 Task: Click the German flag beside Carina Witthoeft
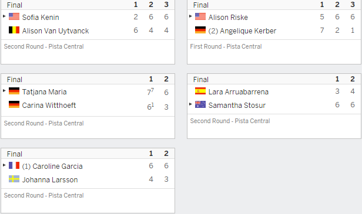pyautogui.click(x=14, y=104)
